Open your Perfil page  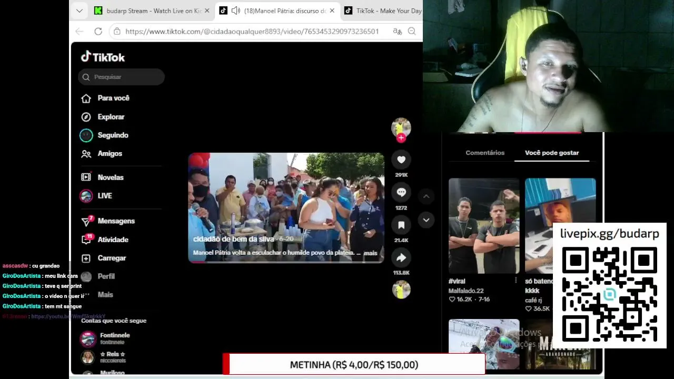[x=97, y=276]
